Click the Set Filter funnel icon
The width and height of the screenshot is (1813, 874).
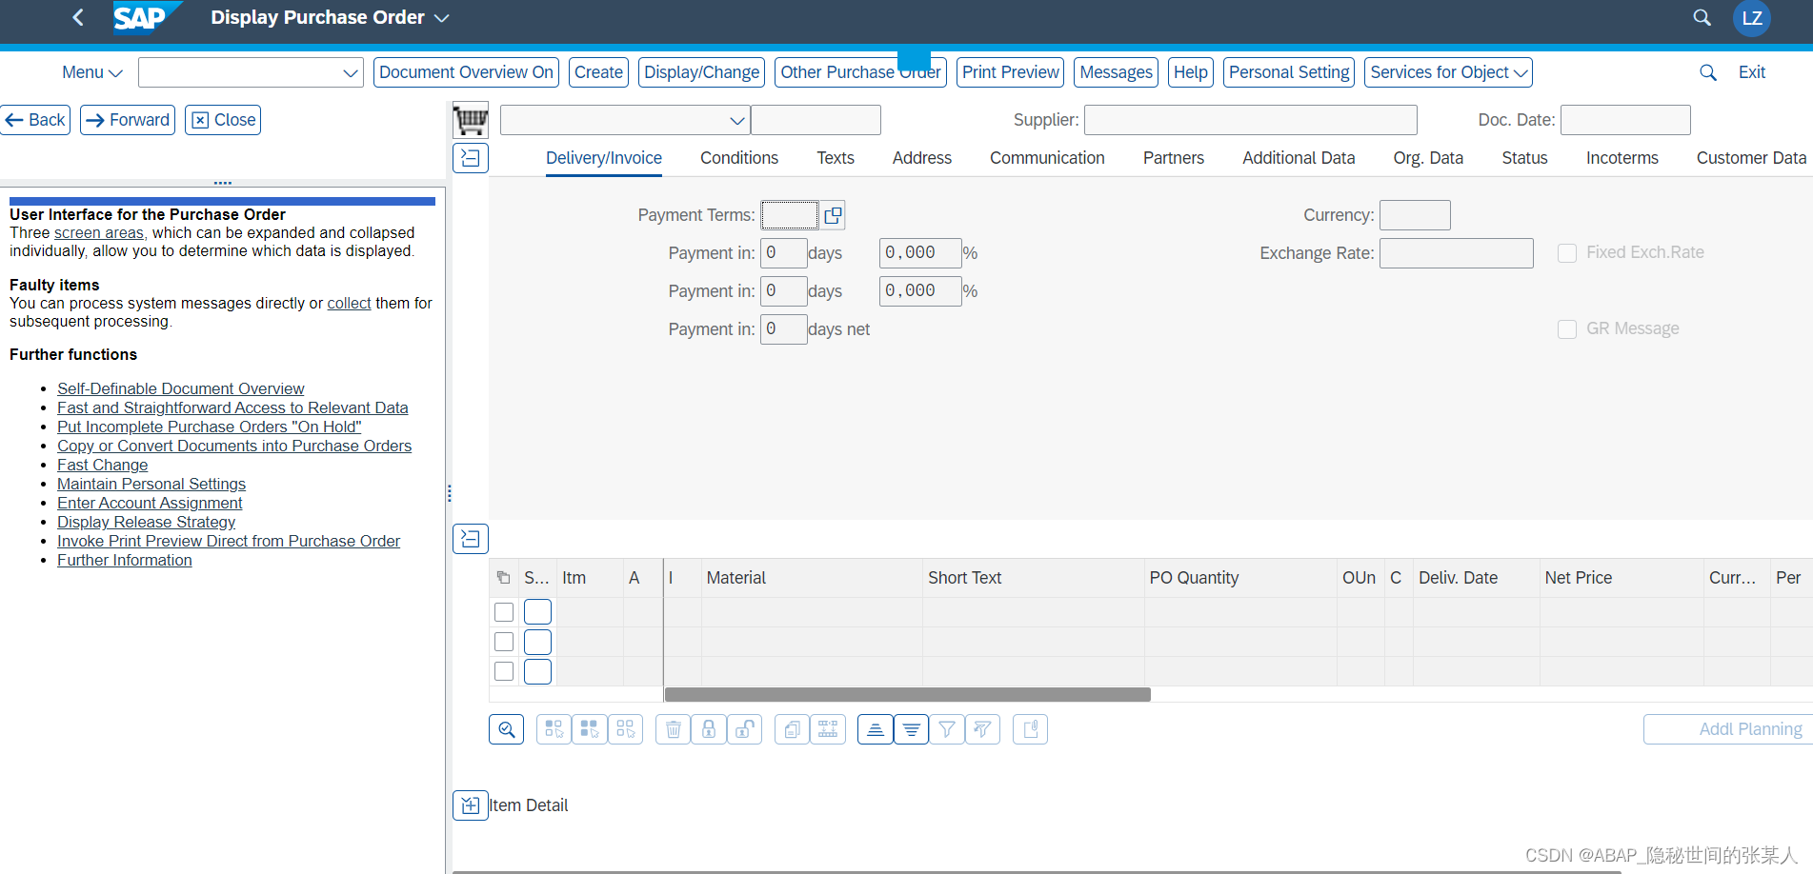pos(947,729)
